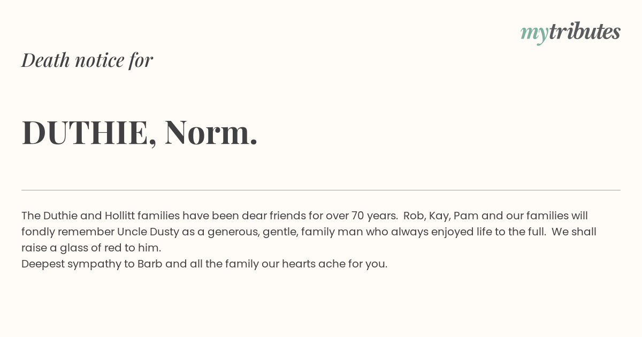Click "Norm." in the title
Image resolution: width=642 pixels, height=337 pixels.
point(211,133)
